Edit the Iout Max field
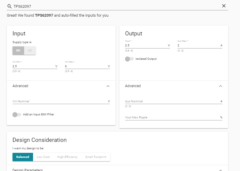Viewport: 240px width, 171px height. (x=198, y=46)
